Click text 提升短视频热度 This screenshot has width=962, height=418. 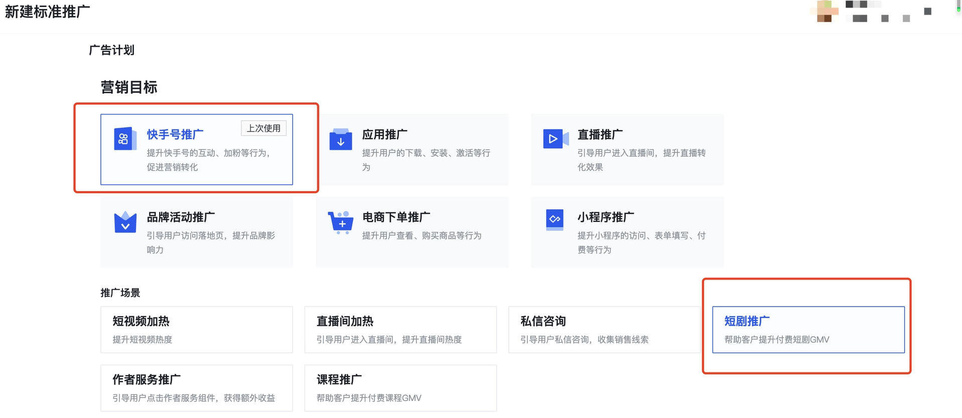[x=143, y=340]
